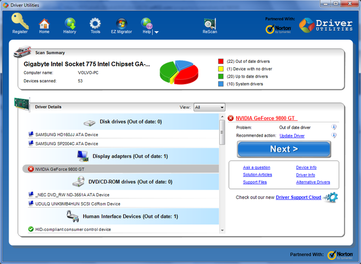361x264 pixels.
Task: Click info icon next to Problem
Action: tap(334, 127)
